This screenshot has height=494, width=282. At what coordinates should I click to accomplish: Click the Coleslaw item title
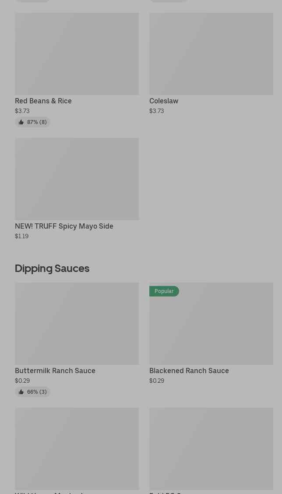[164, 101]
